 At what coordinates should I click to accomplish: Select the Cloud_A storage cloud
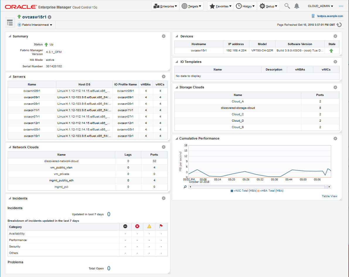[x=238, y=101]
